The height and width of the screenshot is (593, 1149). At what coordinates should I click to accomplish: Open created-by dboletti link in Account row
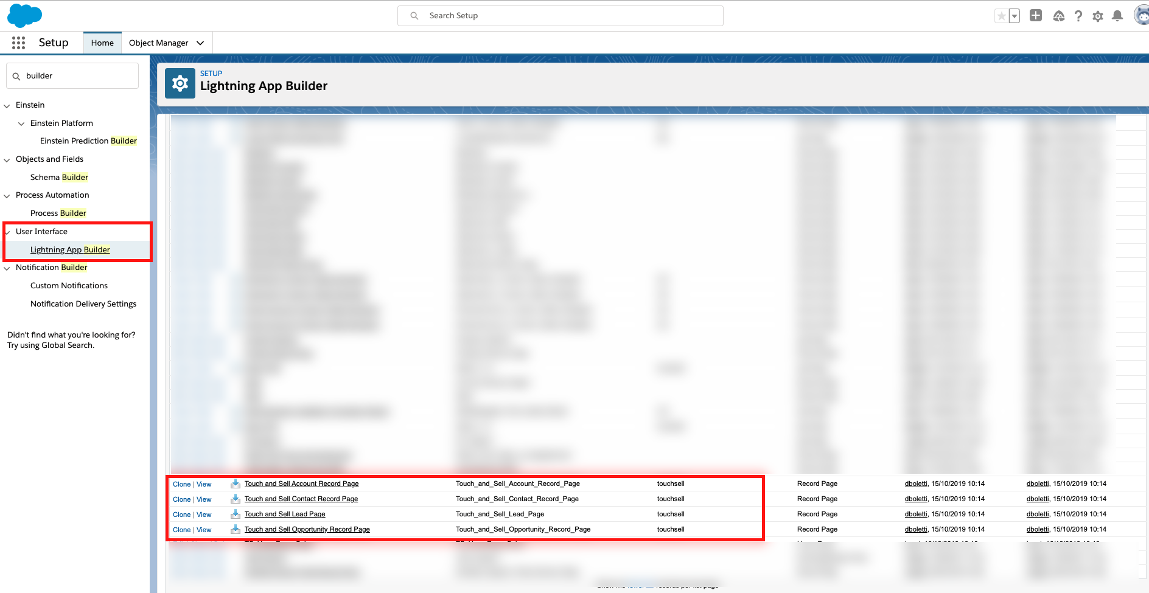tap(916, 484)
